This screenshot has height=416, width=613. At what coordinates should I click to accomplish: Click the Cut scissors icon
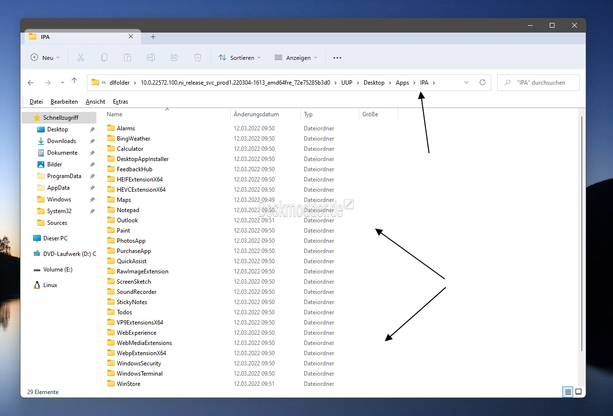[81, 57]
